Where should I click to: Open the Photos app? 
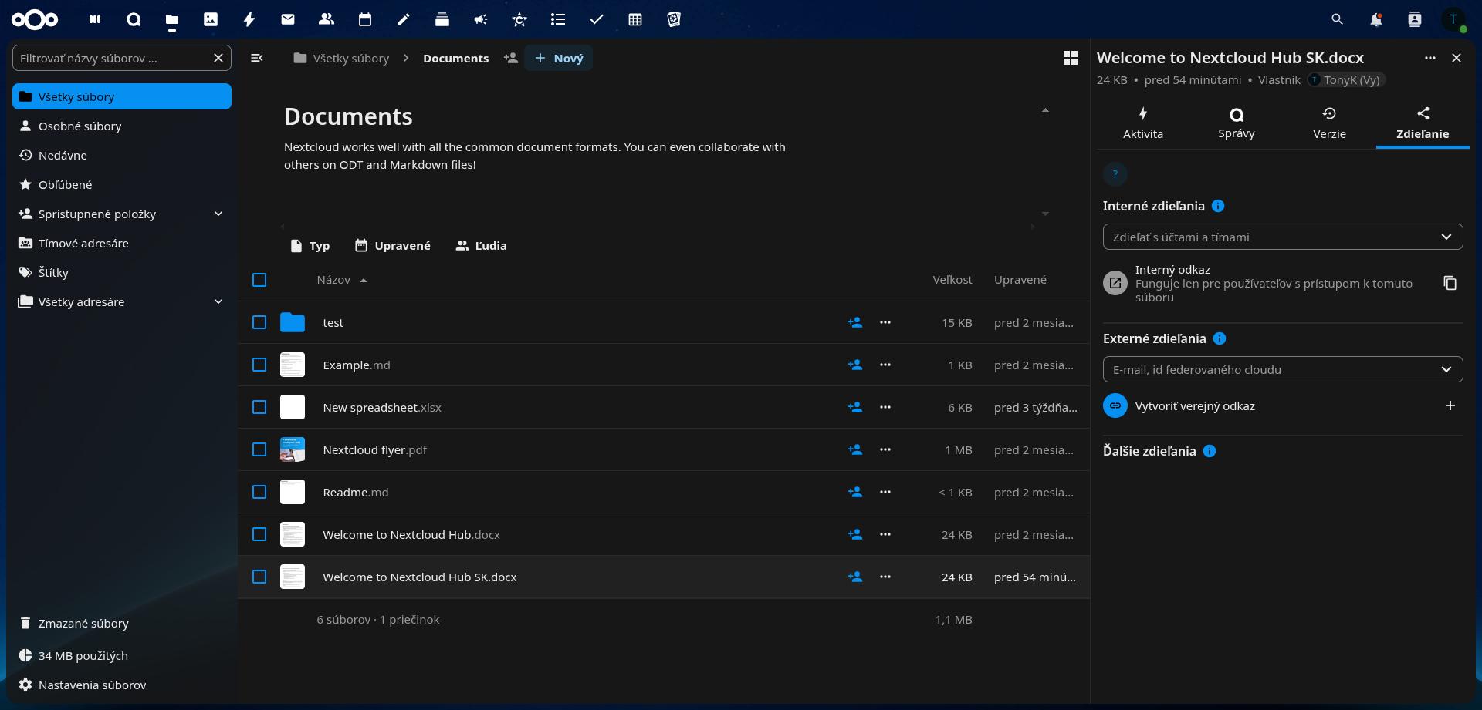(211, 19)
